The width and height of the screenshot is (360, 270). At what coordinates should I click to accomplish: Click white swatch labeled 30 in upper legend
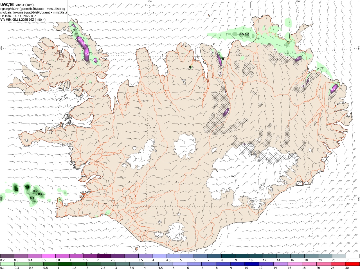353,256
